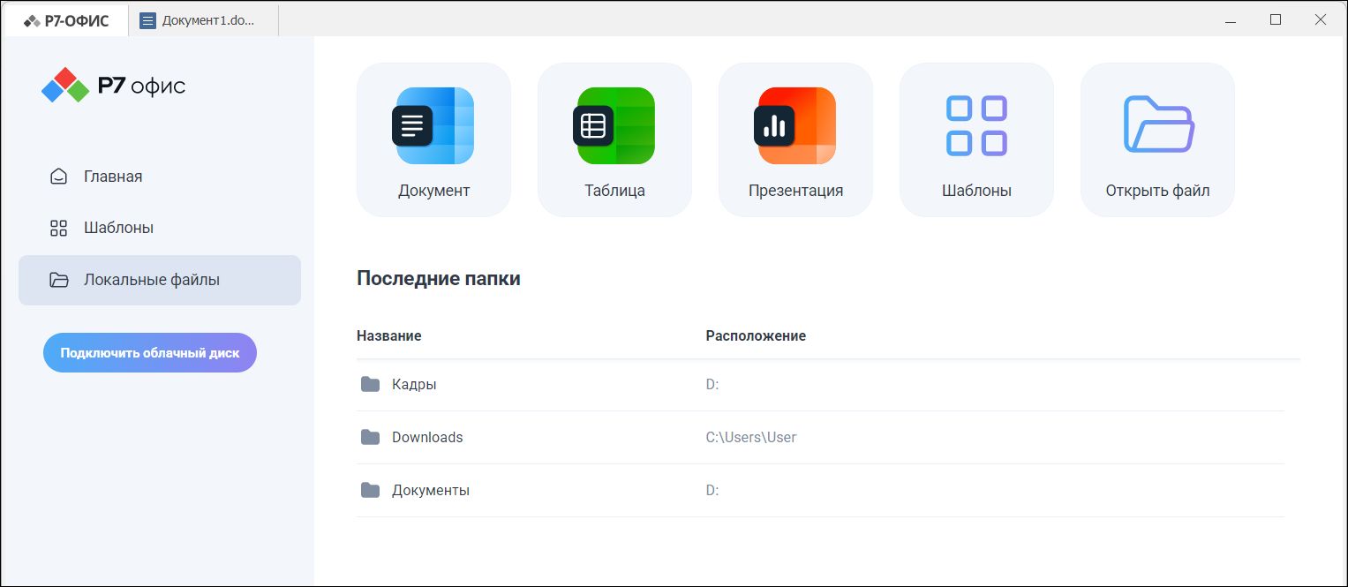The width and height of the screenshot is (1348, 587).
Task: Click the Последние папки heading
Action: tap(439, 279)
